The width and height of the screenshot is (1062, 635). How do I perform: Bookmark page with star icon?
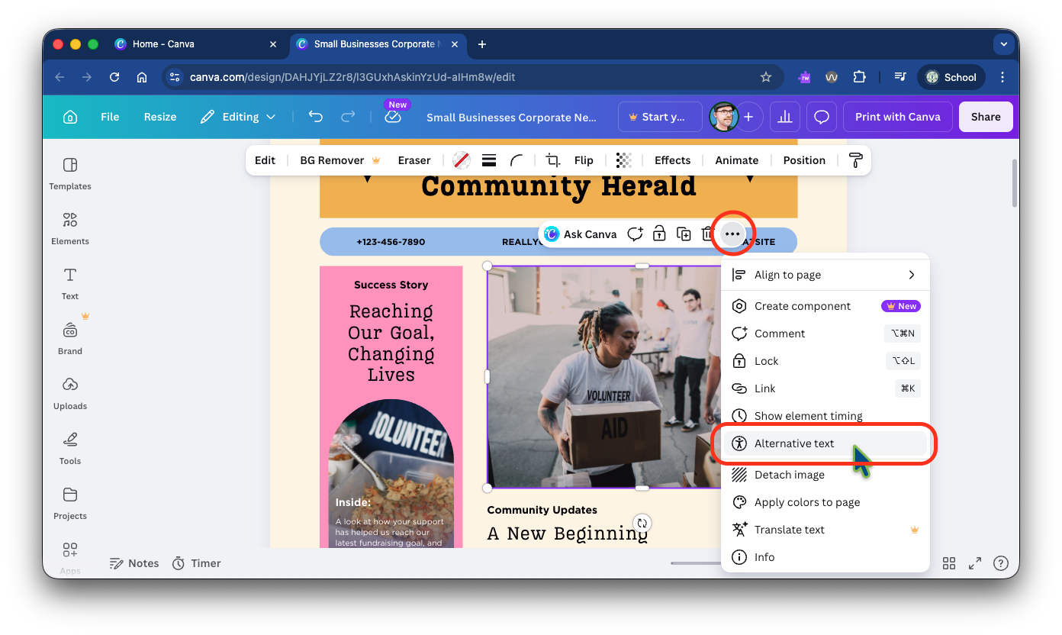coord(766,77)
